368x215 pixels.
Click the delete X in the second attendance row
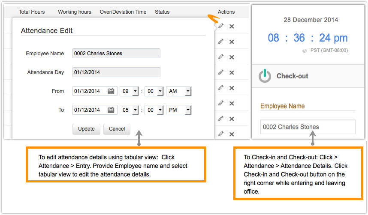click(232, 42)
